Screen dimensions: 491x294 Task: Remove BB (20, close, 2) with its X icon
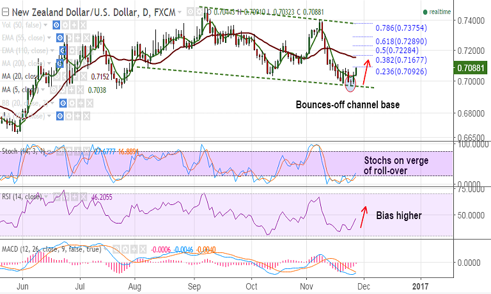coord(90,103)
